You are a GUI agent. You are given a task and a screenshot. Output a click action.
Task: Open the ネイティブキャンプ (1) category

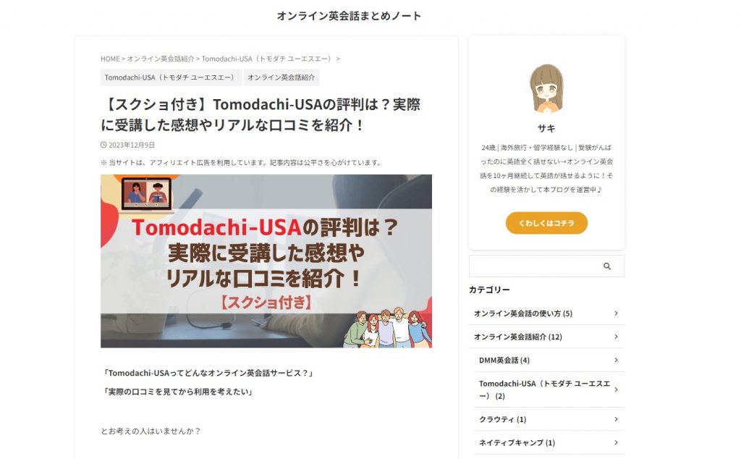517,442
